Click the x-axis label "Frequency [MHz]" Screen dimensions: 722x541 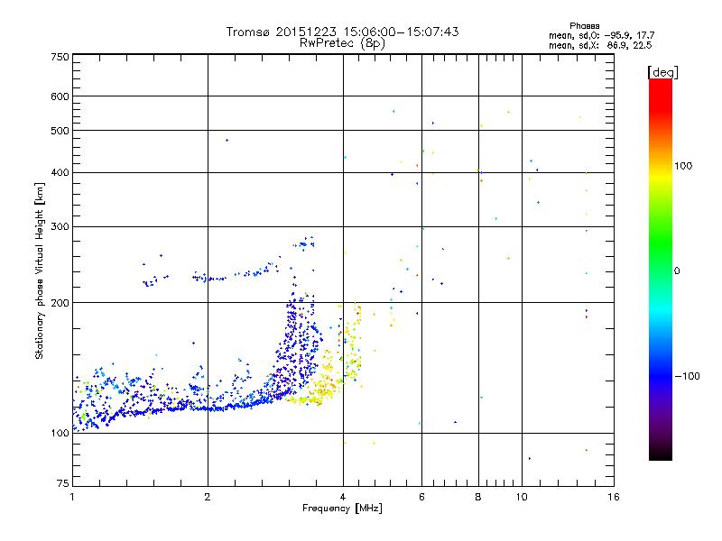click(342, 509)
